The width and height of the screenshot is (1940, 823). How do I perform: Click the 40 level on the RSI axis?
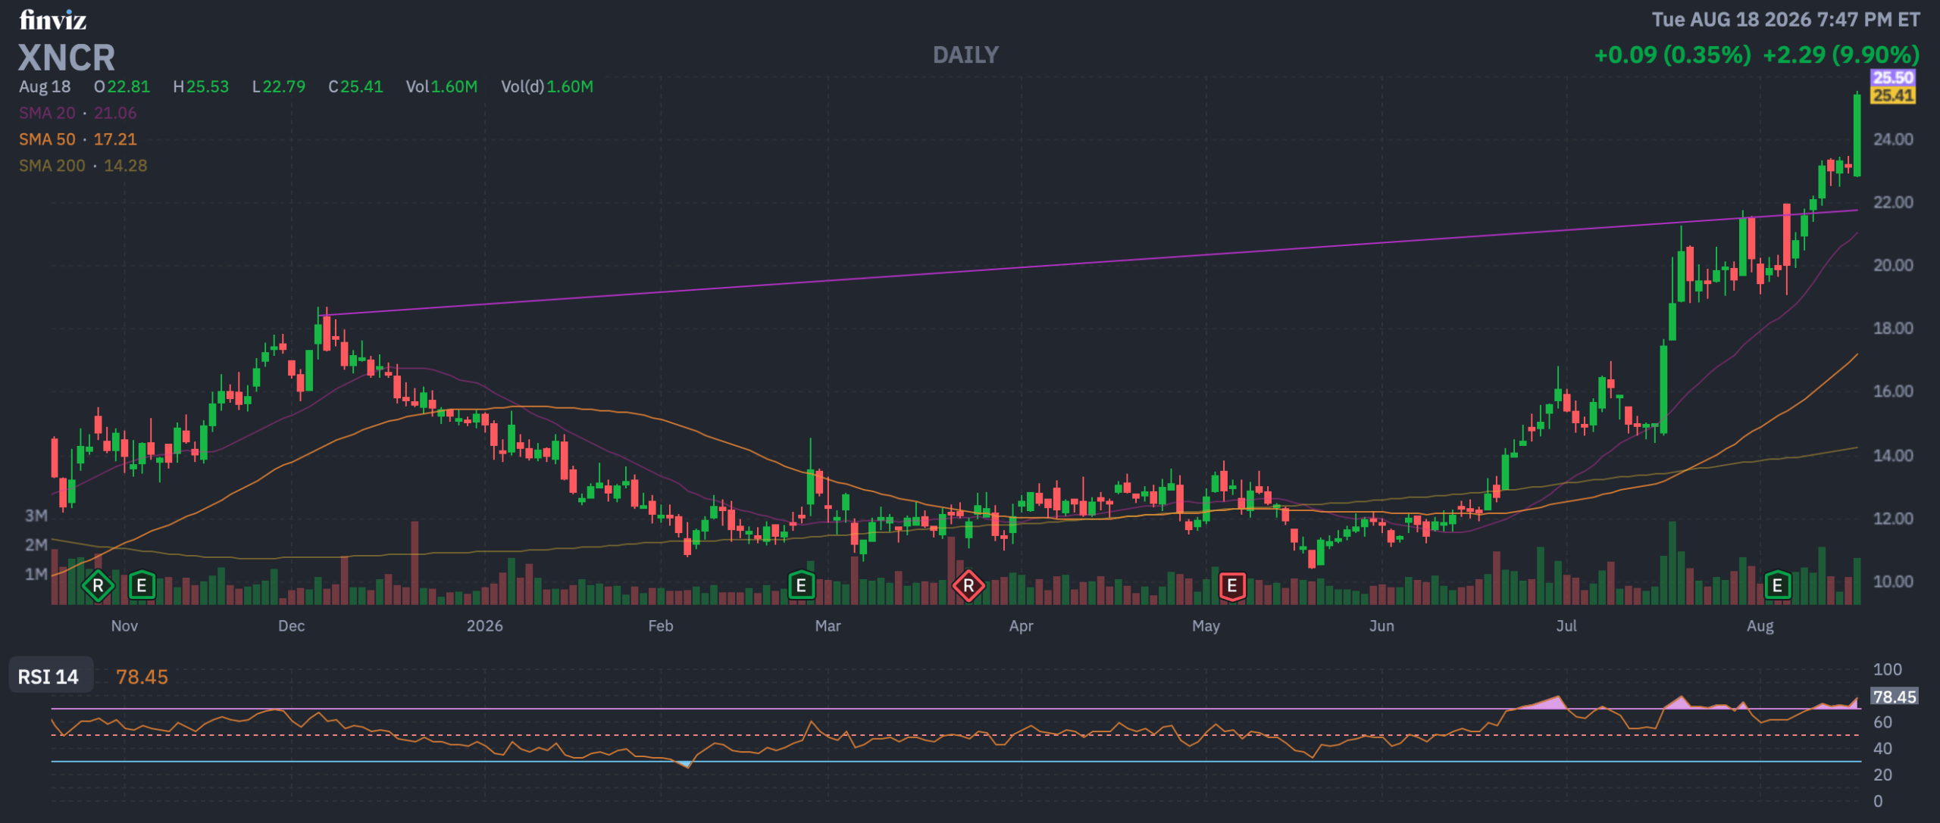click(1882, 748)
